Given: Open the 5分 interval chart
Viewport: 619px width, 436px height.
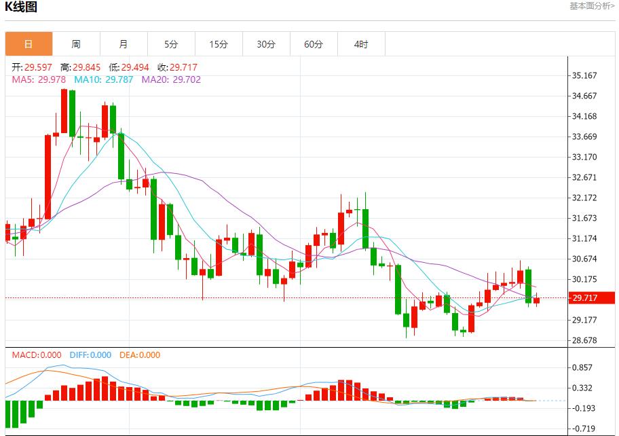Looking at the screenshot, I should pos(171,44).
